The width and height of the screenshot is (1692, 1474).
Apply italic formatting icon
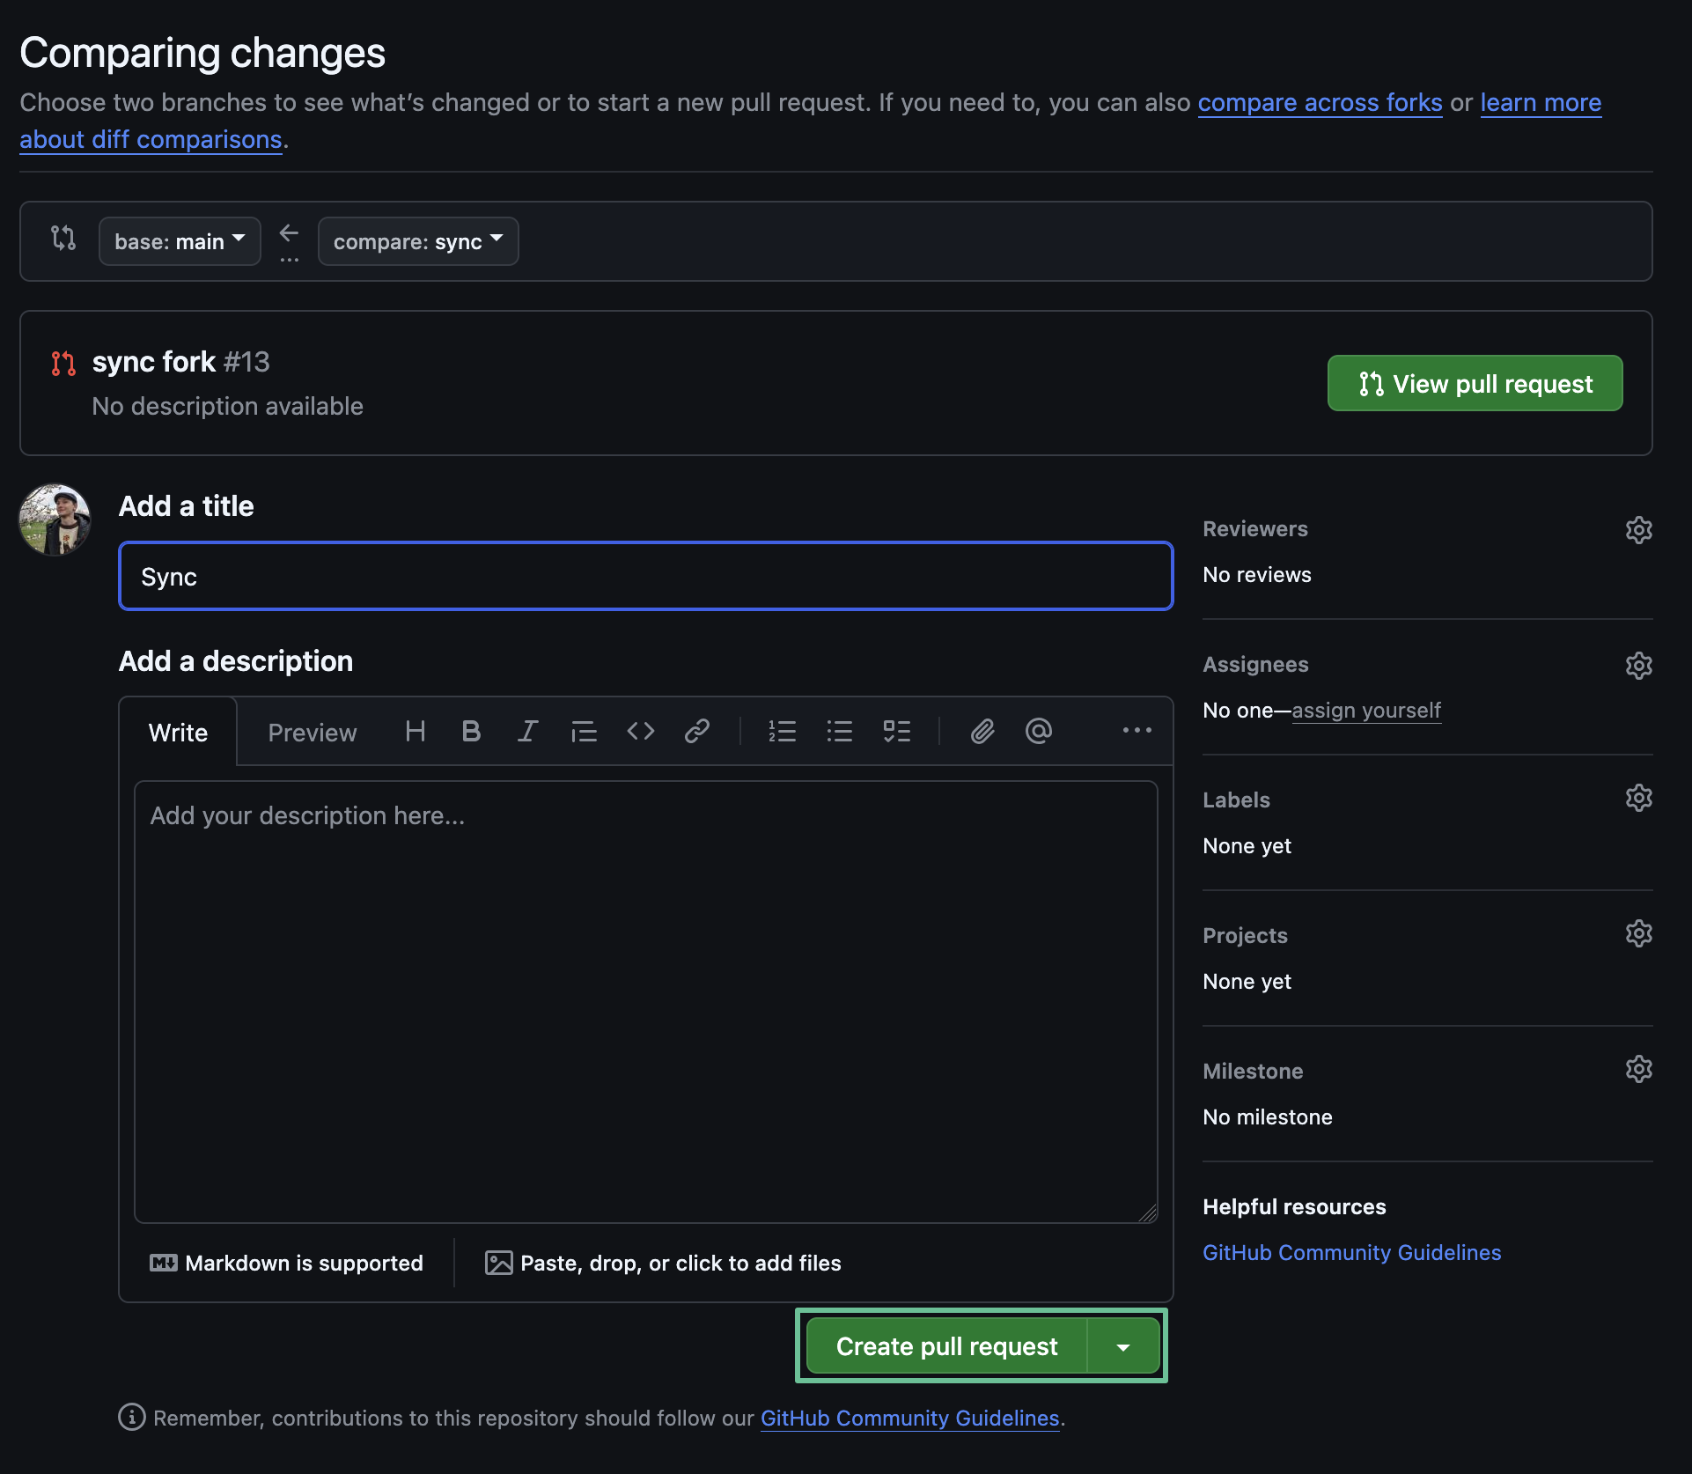527,732
